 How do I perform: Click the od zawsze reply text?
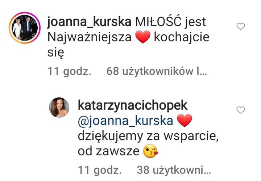coord(108,151)
